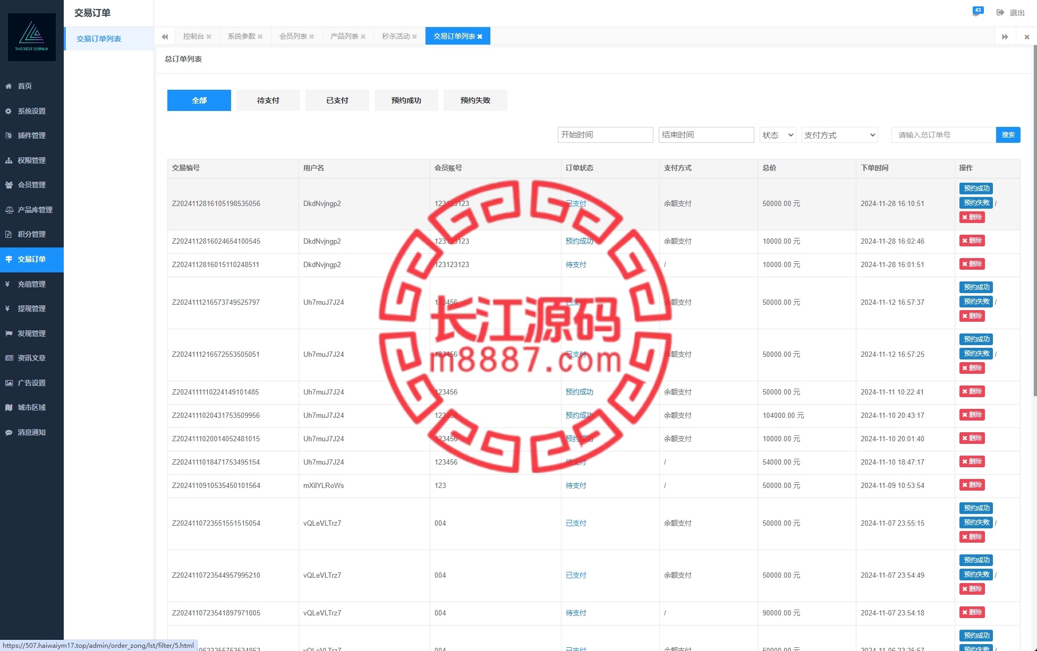Delete order Z2024112816105198535056
Viewport: 1037px width, 651px height.
(x=972, y=217)
